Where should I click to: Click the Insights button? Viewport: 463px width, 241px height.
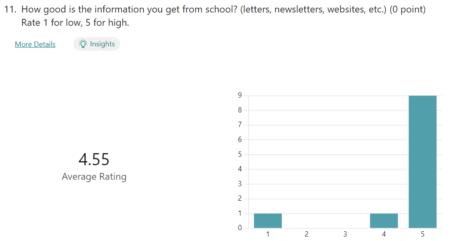97,44
